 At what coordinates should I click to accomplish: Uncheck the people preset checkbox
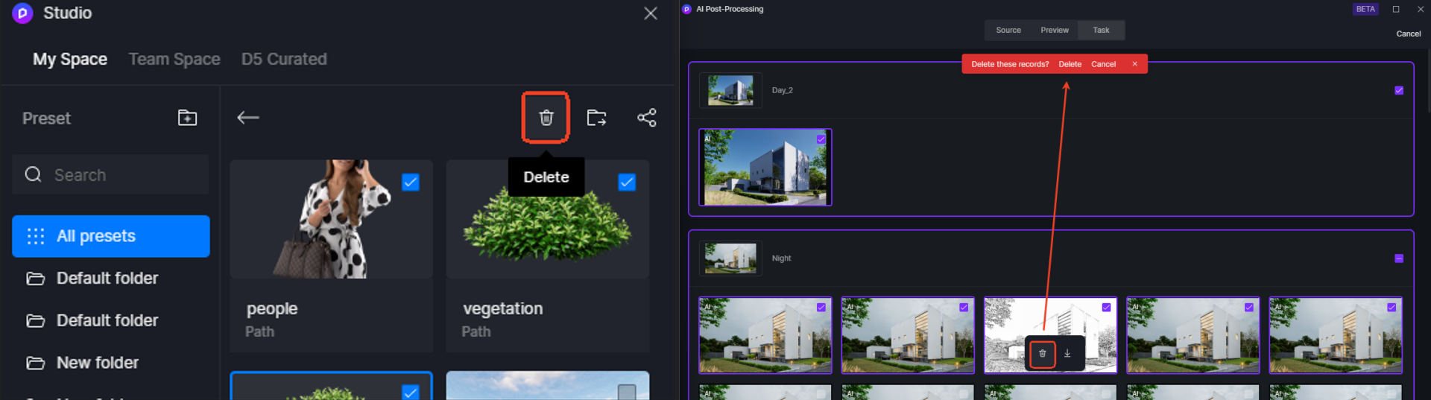pyautogui.click(x=411, y=182)
